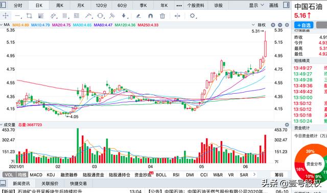The height and width of the screenshot is (193, 327).
Task: Open the 诊股 stock diagnosis tab
Action: tap(218, 6)
